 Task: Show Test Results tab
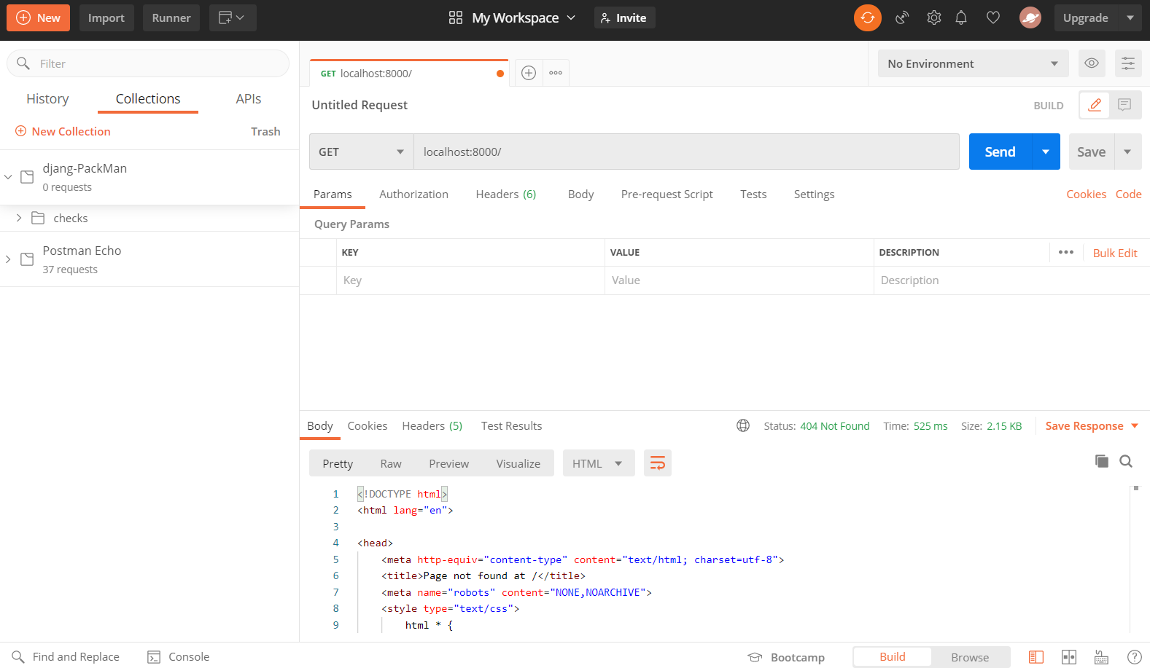[511, 426]
